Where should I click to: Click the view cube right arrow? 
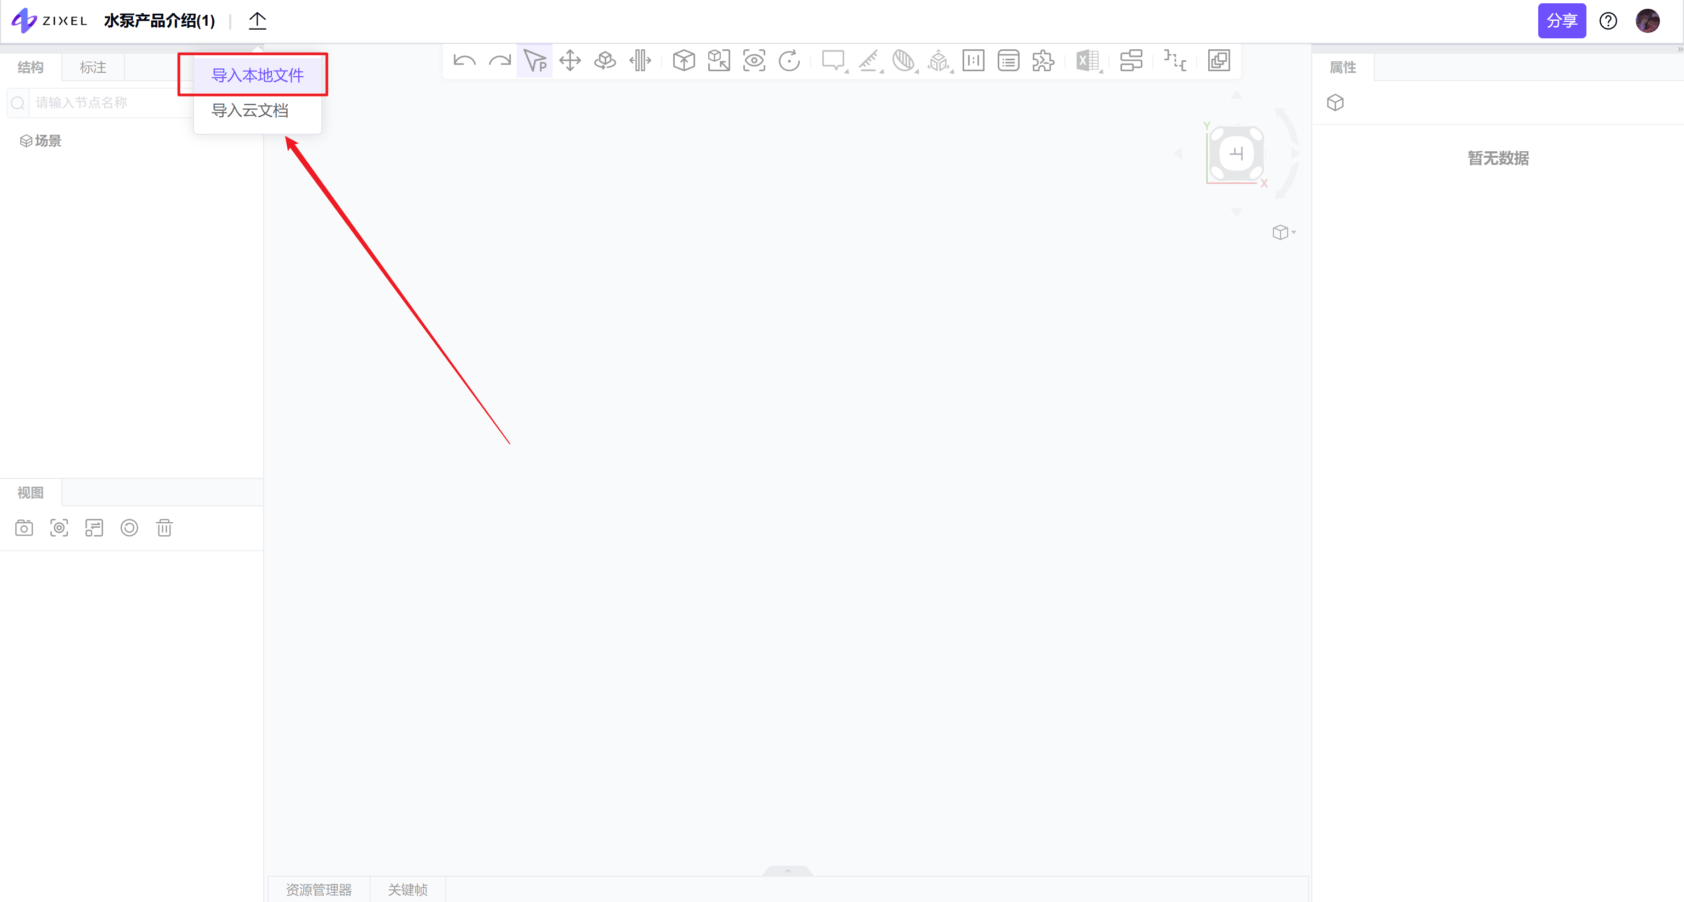1294,153
